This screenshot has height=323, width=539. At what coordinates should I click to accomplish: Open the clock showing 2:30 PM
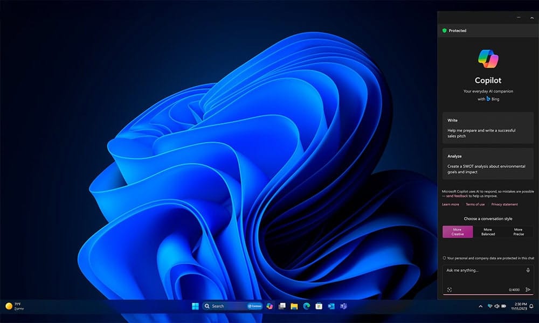[519, 306]
